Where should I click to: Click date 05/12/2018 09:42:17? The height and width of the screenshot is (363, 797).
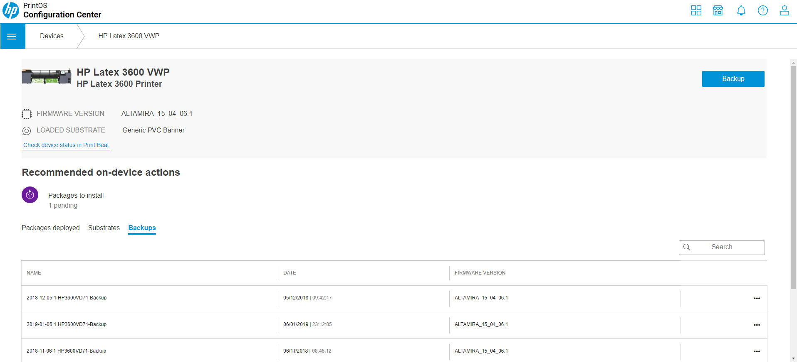(307, 298)
